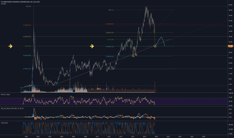Click the orange 32.45 current price tag
The image size is (234, 138).
(230, 46)
